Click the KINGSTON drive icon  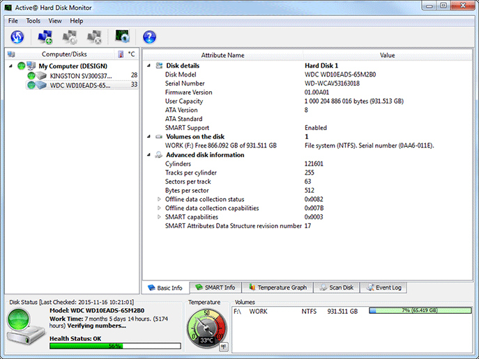(x=41, y=76)
